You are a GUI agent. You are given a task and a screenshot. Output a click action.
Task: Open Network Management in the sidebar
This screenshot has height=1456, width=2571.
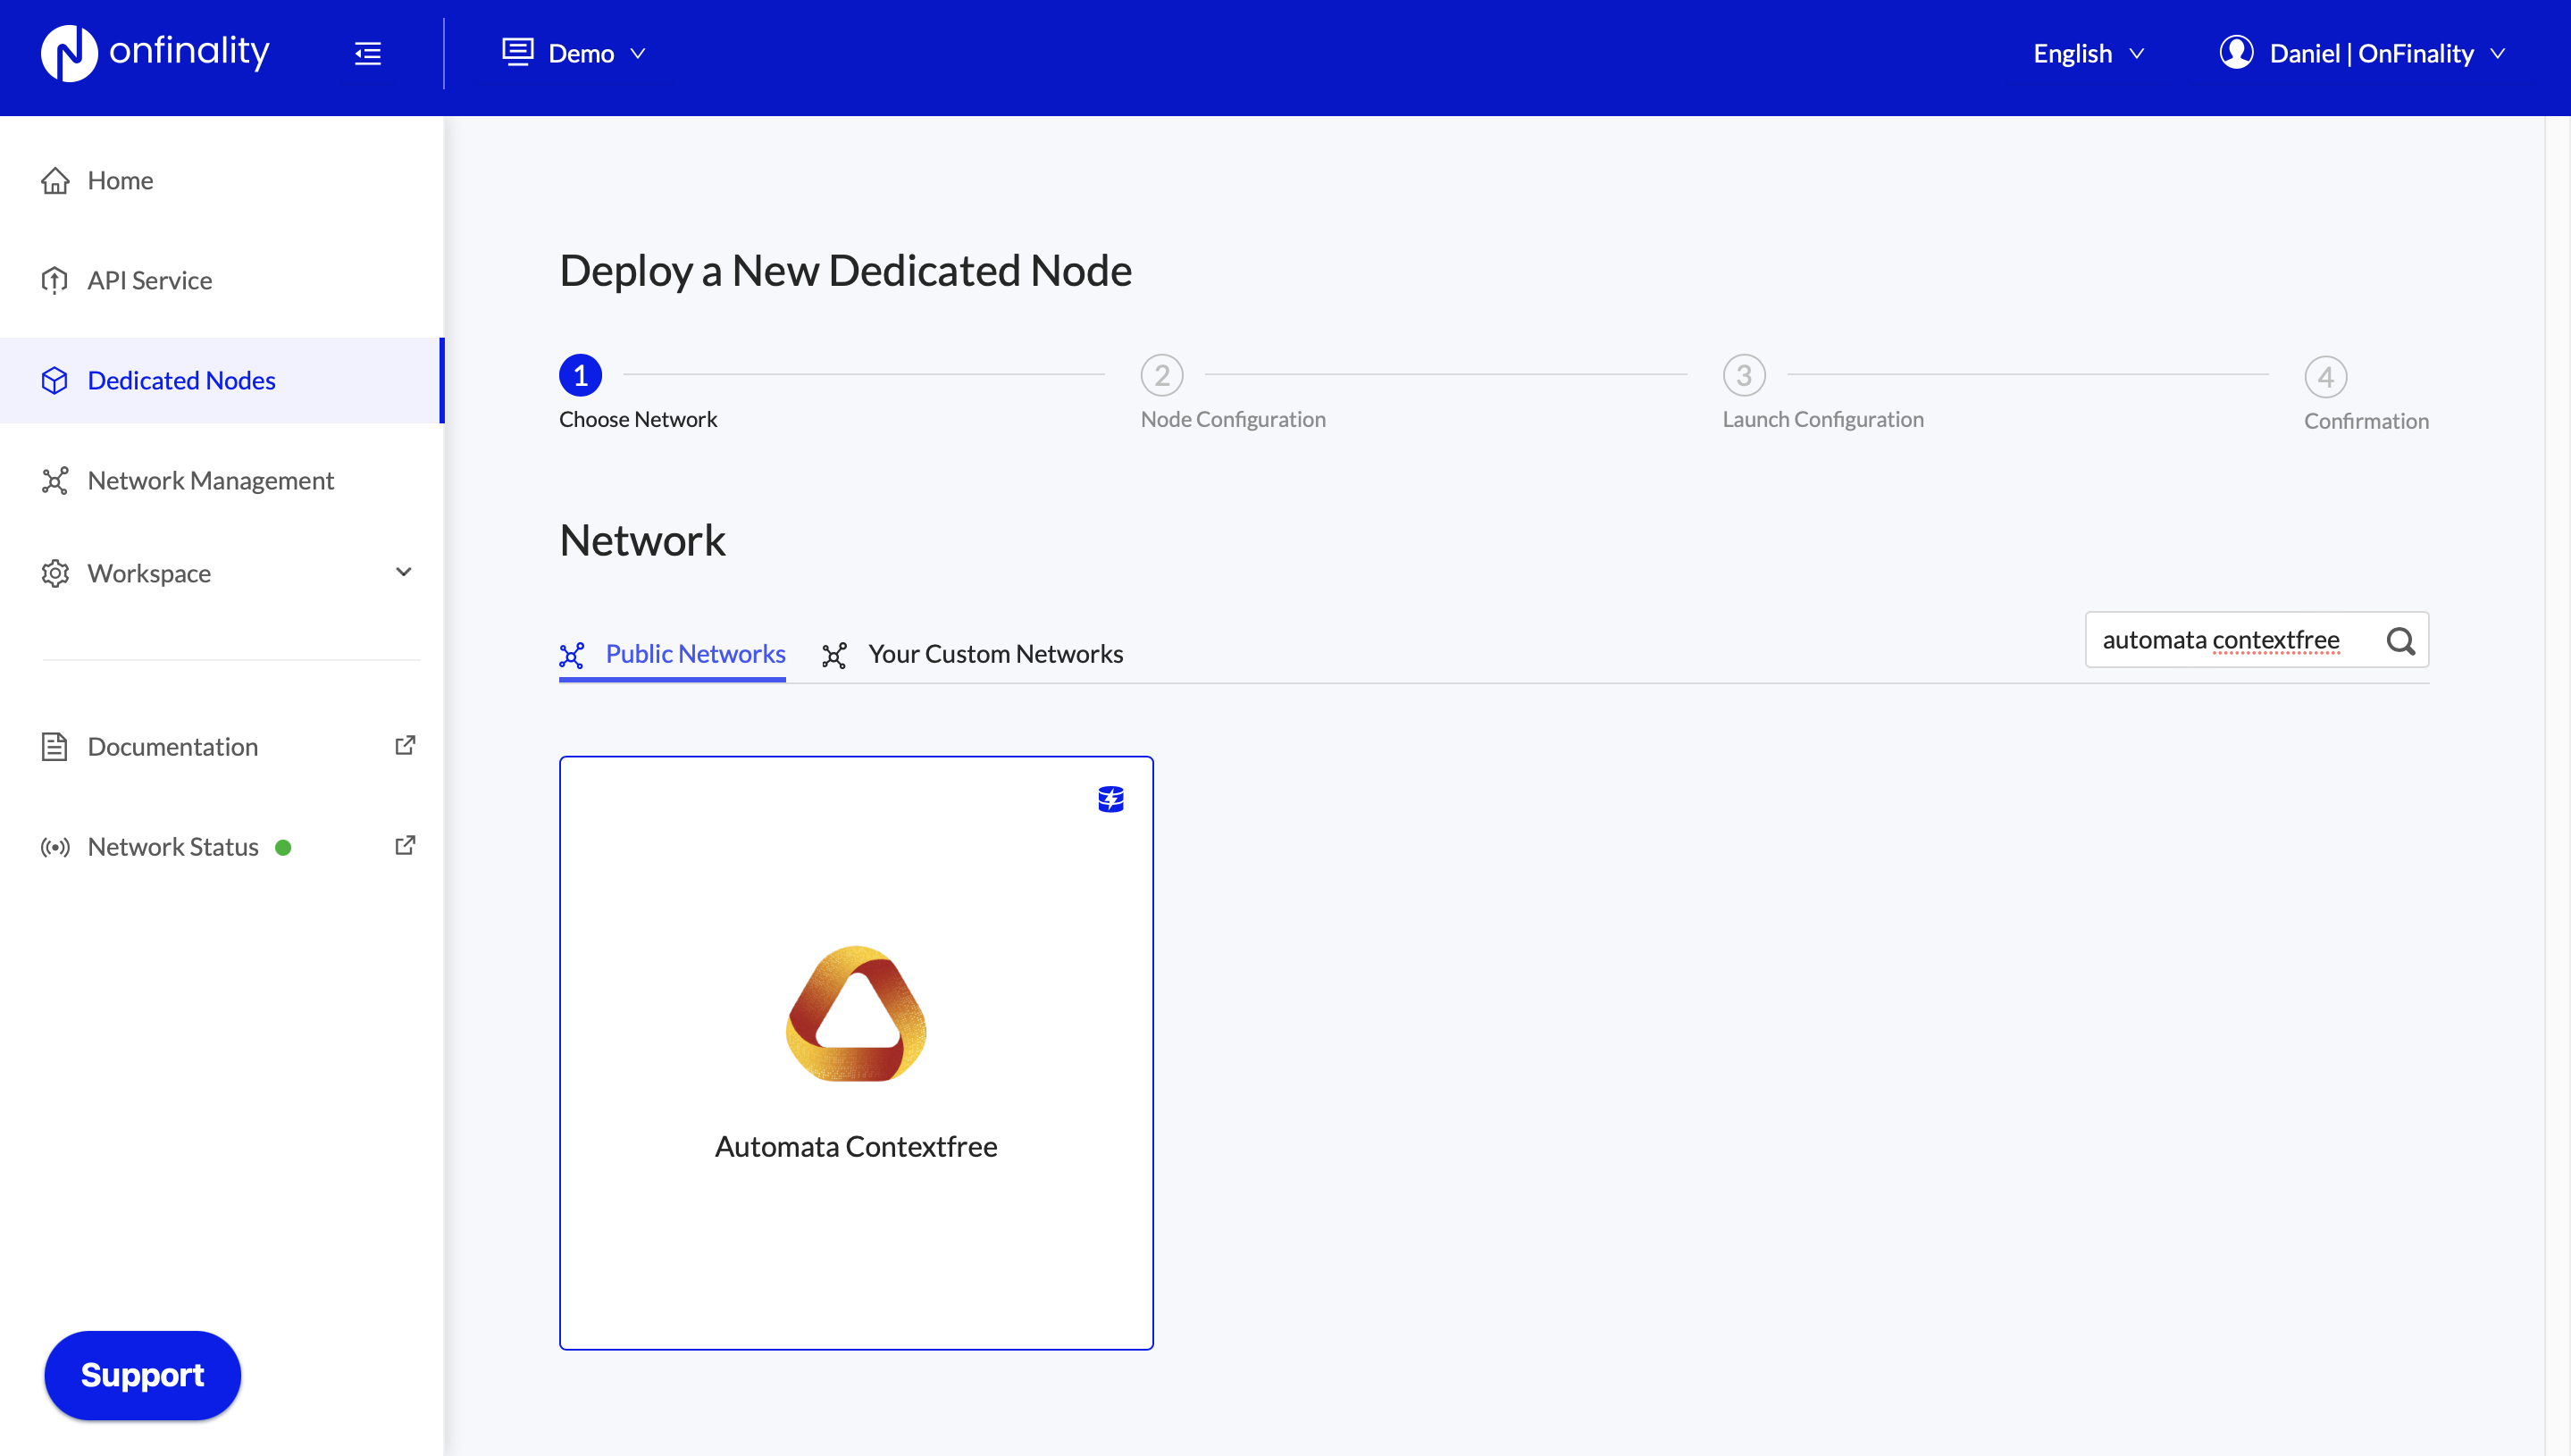tap(210, 481)
